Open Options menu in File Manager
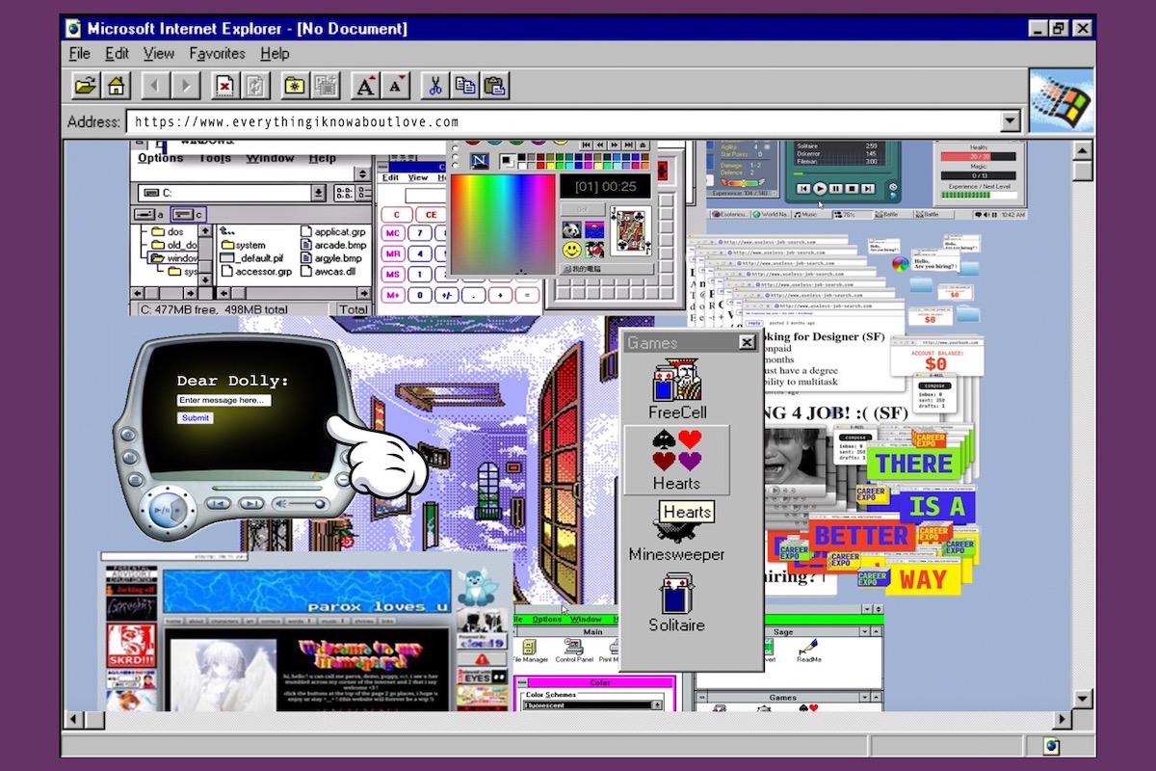1156x771 pixels. (160, 158)
